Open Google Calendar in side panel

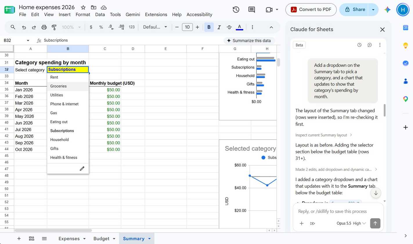coord(406,28)
